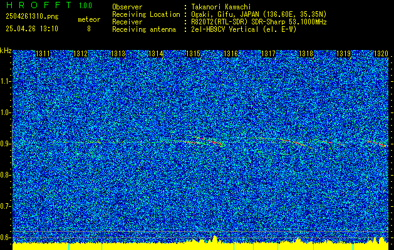
Task: Click the 1314 time marker
Action: coord(155,54)
